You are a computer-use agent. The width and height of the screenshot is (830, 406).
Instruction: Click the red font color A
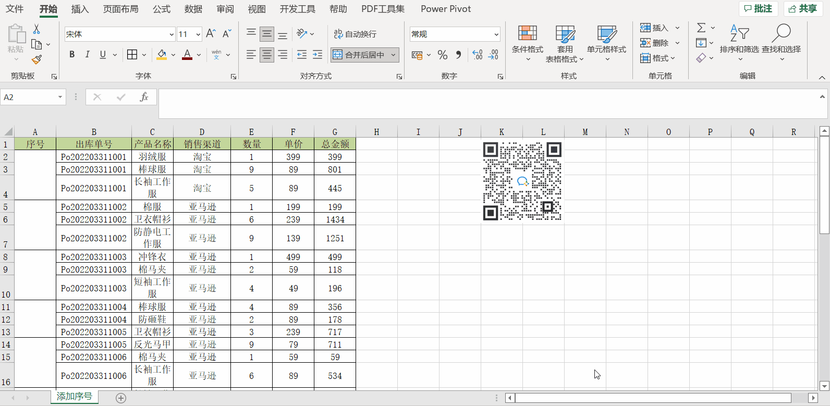[187, 55]
